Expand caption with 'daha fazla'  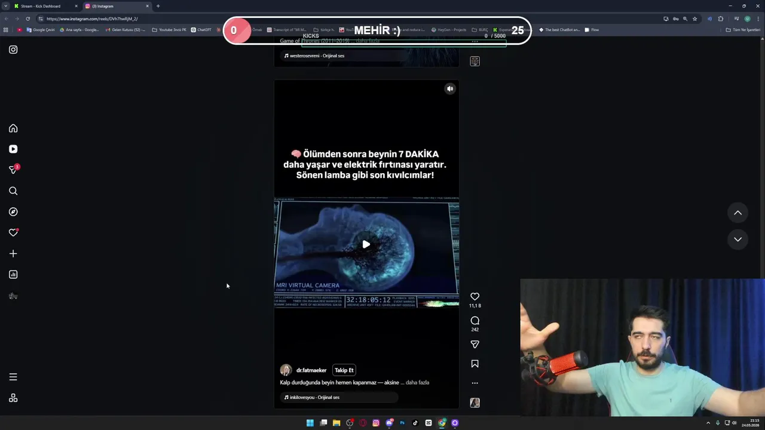[417, 382]
